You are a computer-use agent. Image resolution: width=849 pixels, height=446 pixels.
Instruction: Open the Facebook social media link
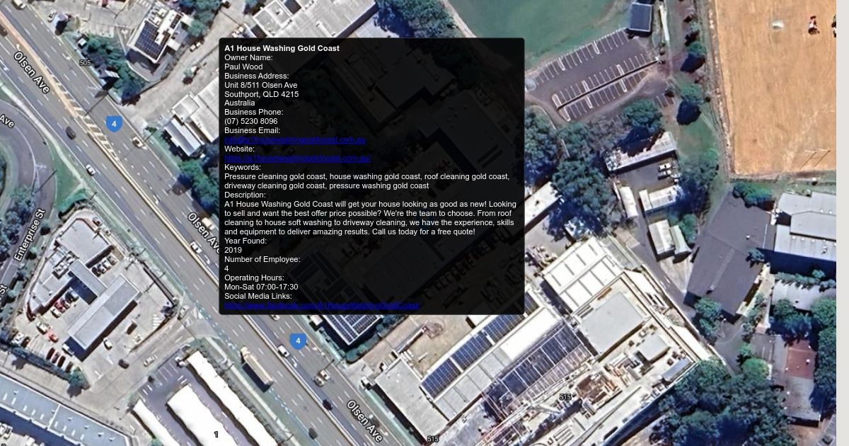point(322,306)
